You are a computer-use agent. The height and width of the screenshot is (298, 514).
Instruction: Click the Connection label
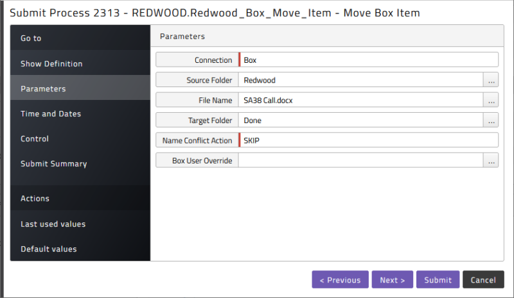(213, 60)
